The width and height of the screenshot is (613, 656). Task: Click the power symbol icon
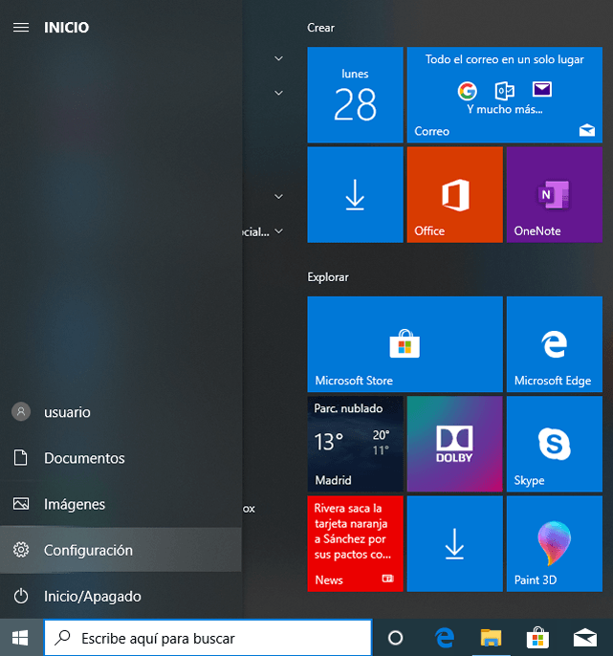click(21, 596)
